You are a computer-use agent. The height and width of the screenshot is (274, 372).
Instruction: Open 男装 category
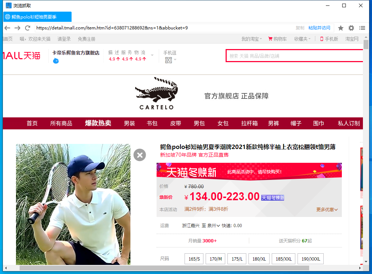tap(129, 123)
